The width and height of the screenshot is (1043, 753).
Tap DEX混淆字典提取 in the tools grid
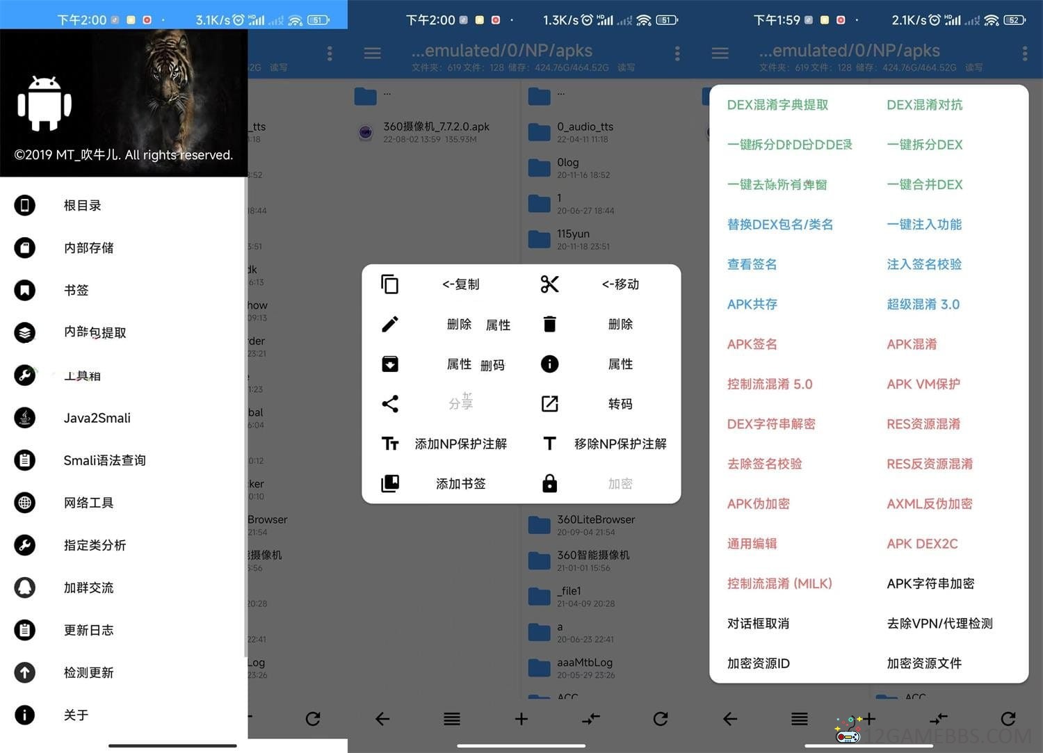pos(777,105)
